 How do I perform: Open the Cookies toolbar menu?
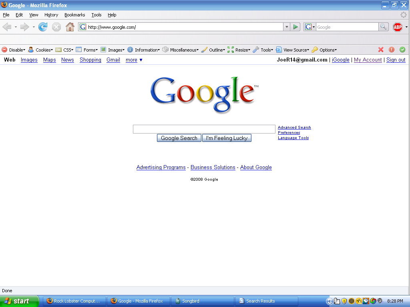click(x=40, y=50)
